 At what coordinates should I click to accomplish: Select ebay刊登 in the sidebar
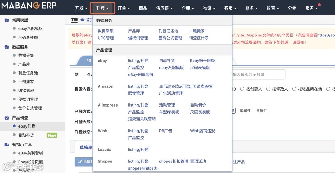click(x=27, y=126)
